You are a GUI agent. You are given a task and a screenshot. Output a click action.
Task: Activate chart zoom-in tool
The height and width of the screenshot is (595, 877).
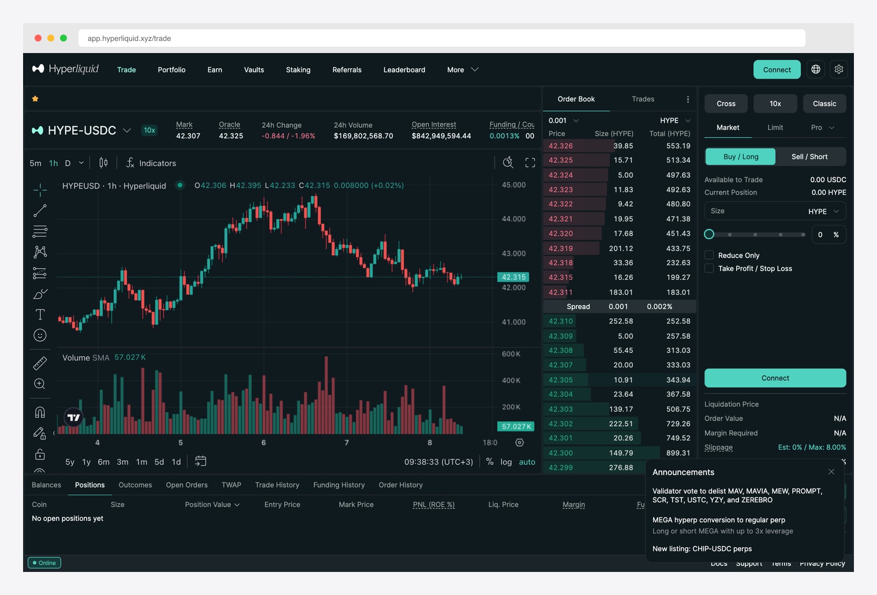click(40, 384)
